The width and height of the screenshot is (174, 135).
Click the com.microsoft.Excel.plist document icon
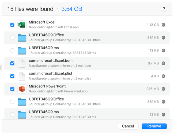tap(22, 76)
